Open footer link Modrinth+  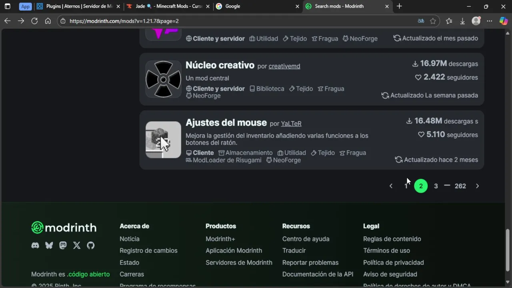pos(220,239)
